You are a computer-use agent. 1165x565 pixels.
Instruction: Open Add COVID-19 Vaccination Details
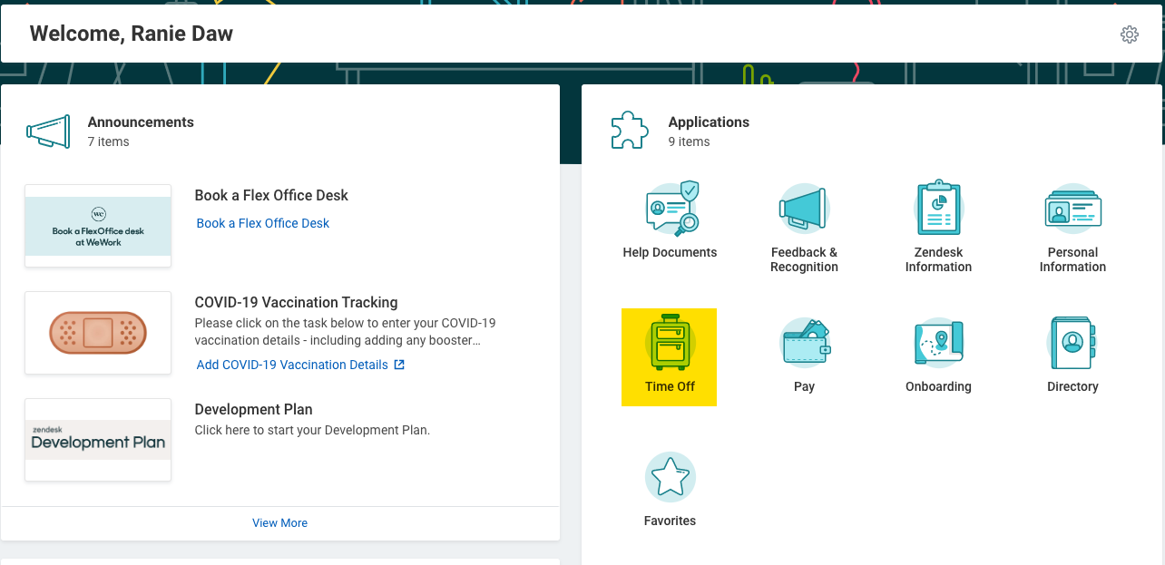coord(293,364)
